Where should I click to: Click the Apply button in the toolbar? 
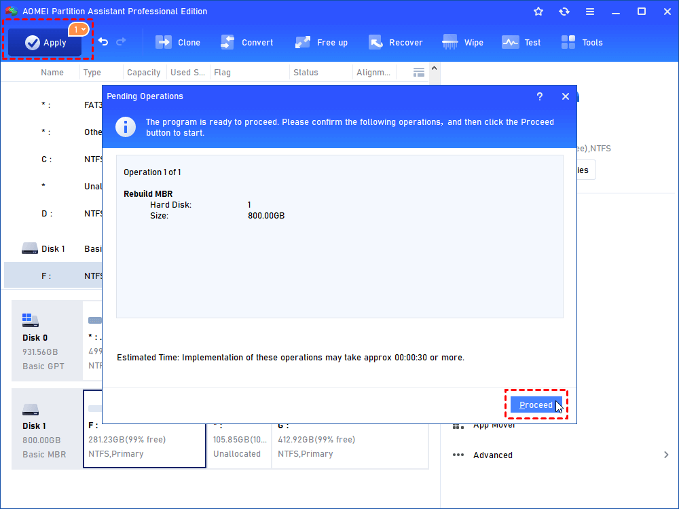(45, 42)
